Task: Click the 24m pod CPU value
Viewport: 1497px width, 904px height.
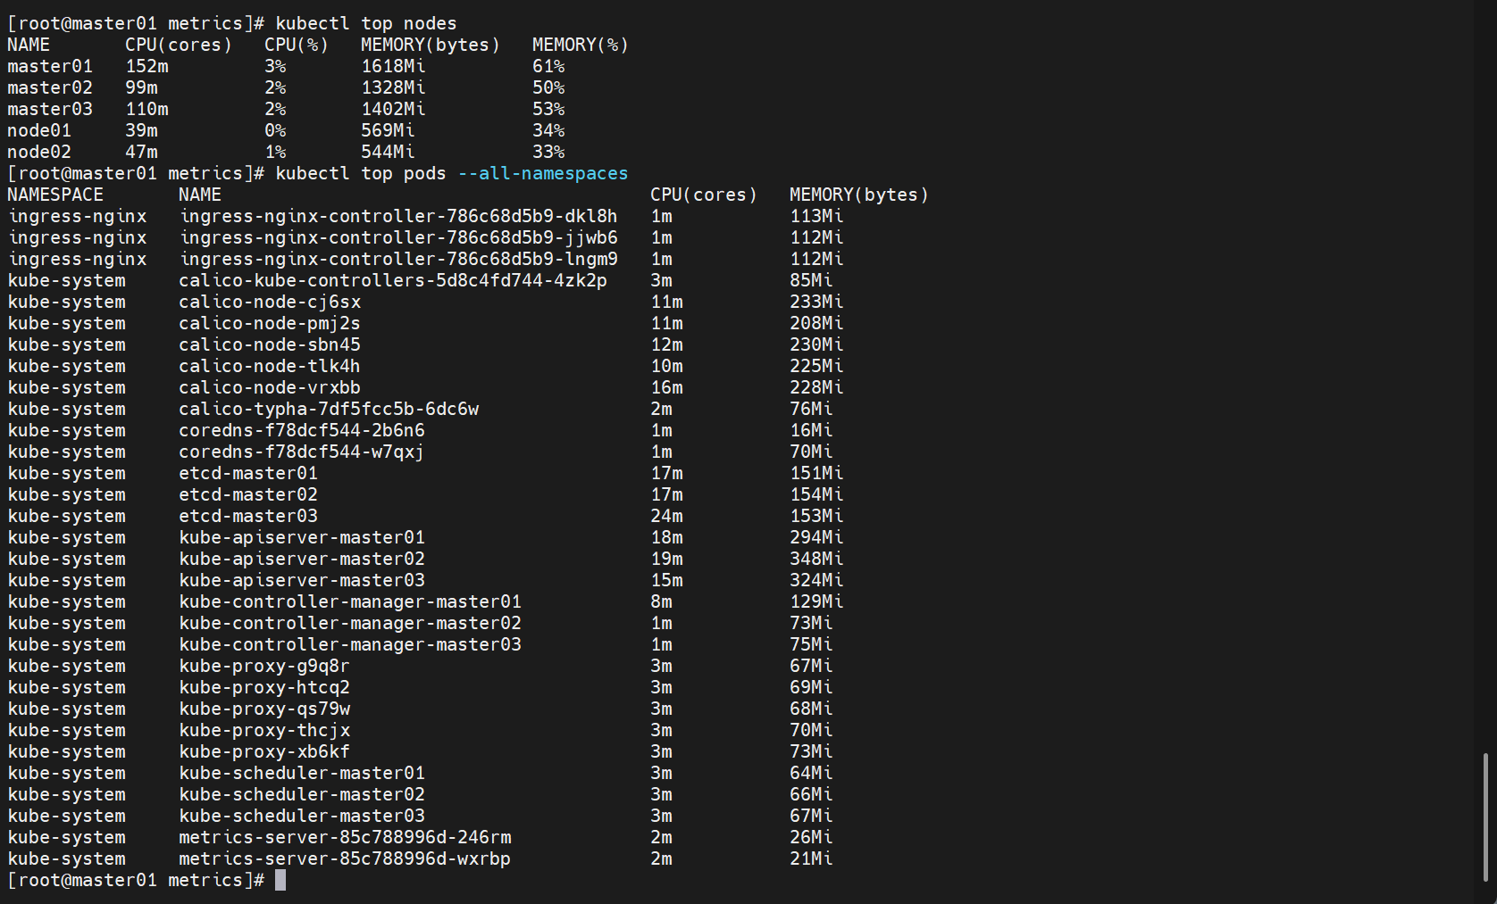Action: click(x=666, y=516)
